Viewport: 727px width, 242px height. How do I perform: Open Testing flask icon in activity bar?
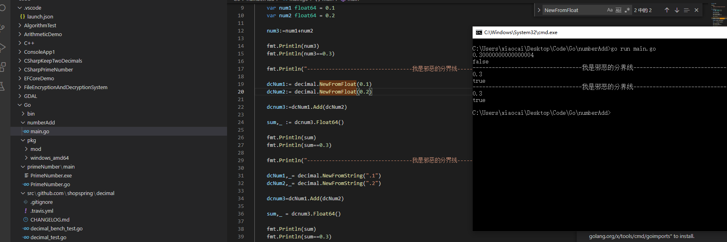pyautogui.click(x=2, y=86)
